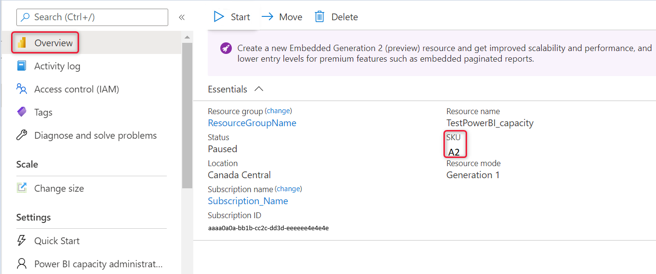
Task: Click the Activity log icon
Action: pyautogui.click(x=22, y=66)
